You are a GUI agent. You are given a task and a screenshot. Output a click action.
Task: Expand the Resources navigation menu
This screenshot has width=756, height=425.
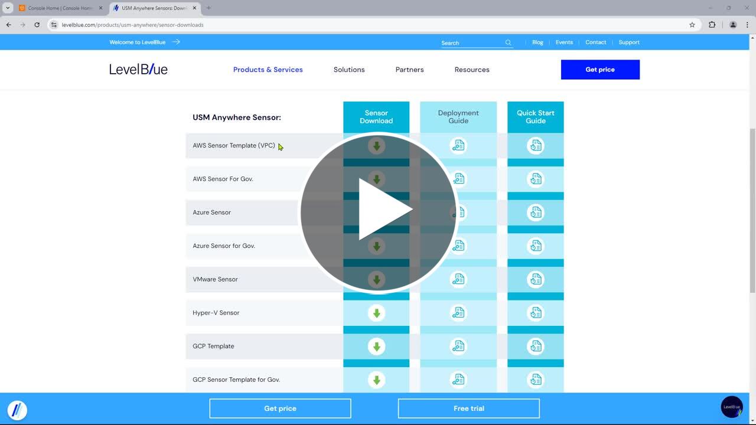(472, 70)
